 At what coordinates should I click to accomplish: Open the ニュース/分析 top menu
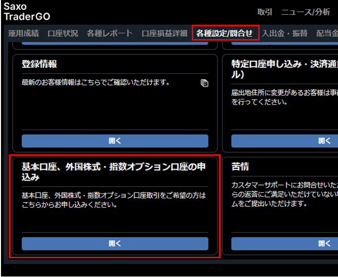[x=305, y=12]
